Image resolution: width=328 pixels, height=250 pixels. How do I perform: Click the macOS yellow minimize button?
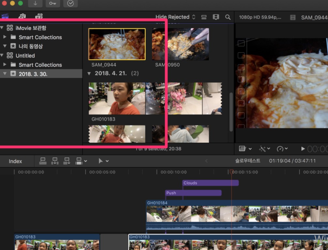tap(12, 3)
